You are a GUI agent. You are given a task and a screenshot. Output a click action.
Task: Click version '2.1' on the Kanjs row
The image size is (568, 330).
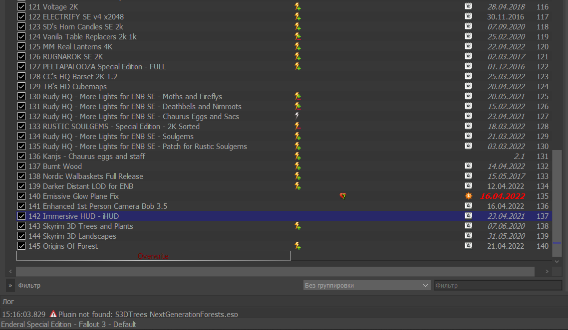pos(519,157)
